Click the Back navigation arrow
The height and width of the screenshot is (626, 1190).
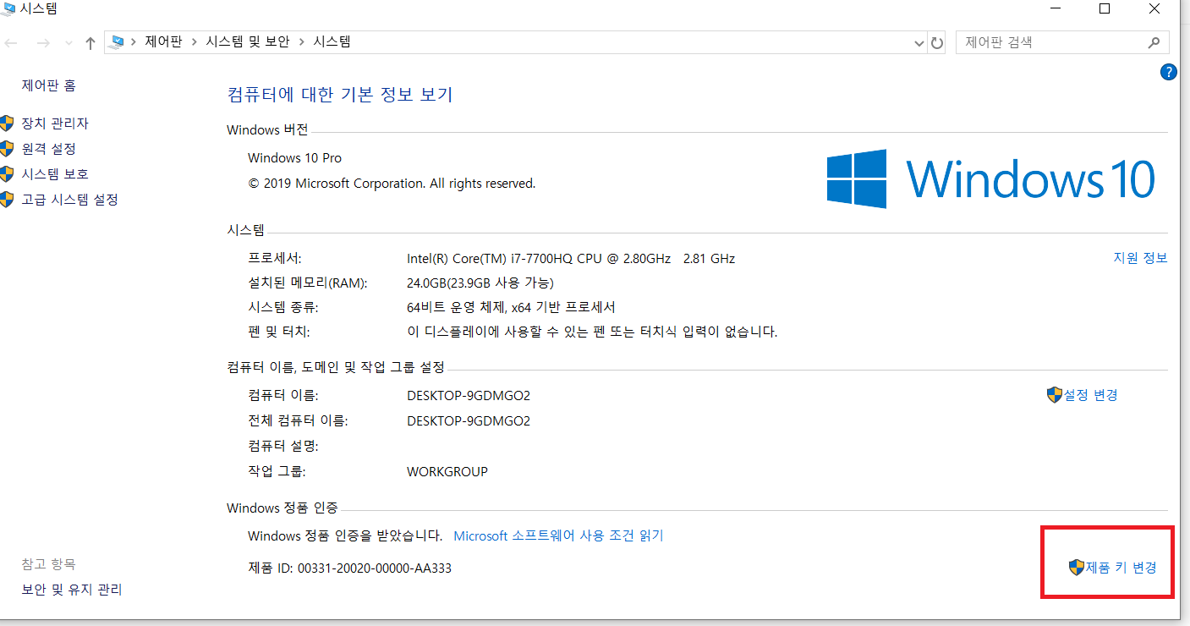click(x=12, y=42)
